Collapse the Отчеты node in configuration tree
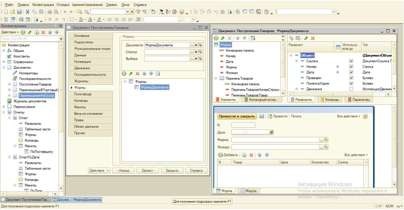The width and height of the screenshot is (404, 210). point(4,112)
